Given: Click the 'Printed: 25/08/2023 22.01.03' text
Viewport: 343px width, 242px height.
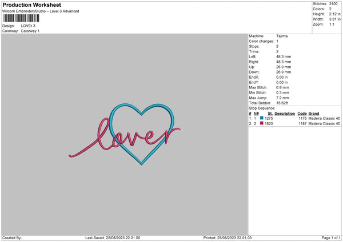Looking at the screenshot, I should coord(228,238).
